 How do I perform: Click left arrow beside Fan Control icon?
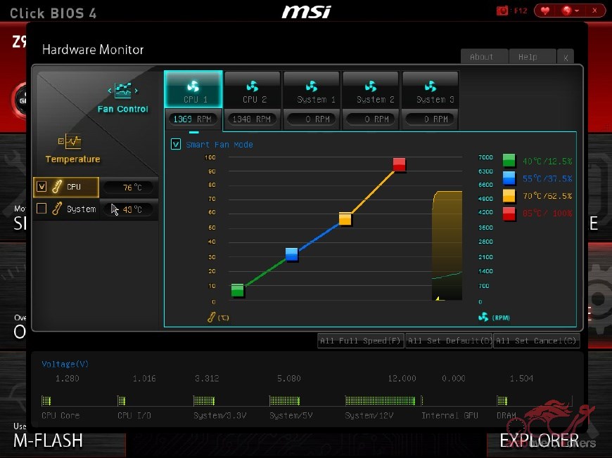click(x=110, y=91)
